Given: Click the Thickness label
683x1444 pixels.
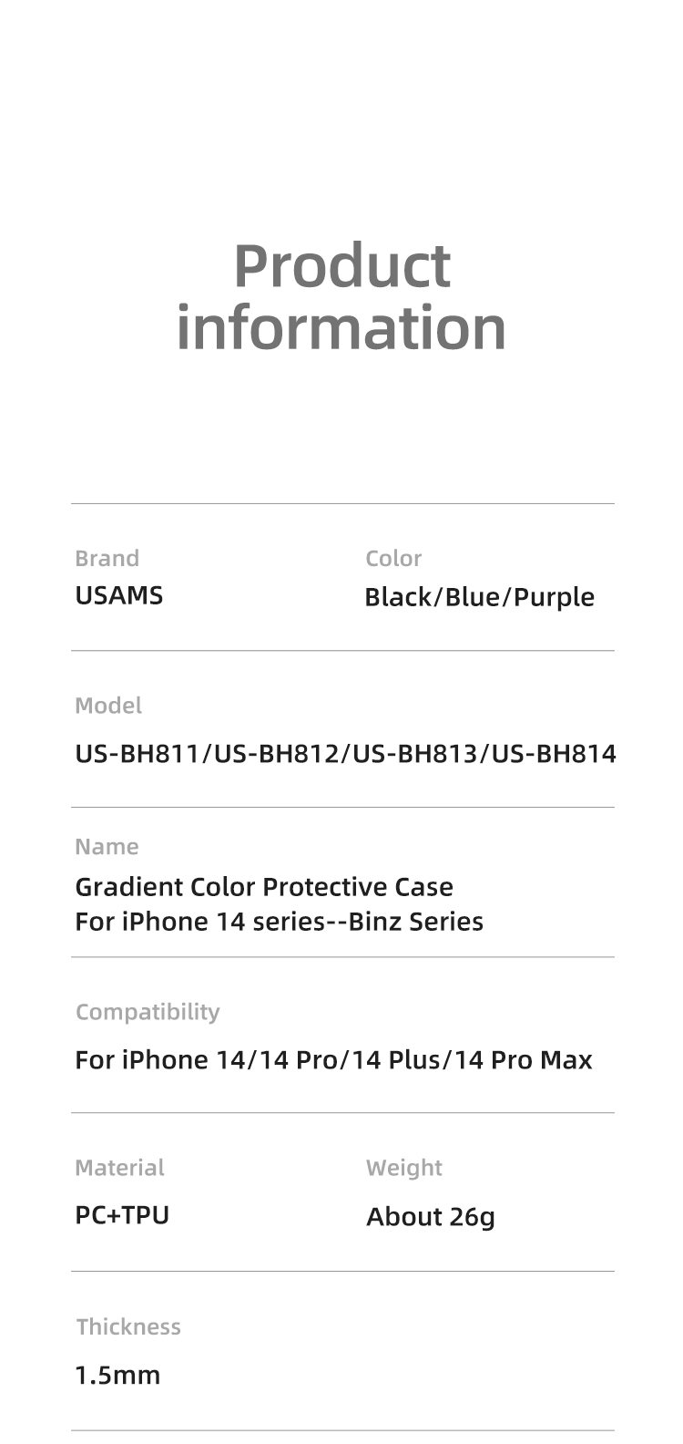Looking at the screenshot, I should (x=128, y=1326).
